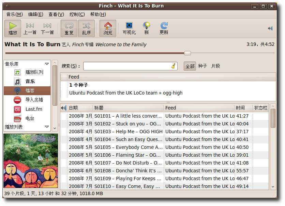Image resolution: width=285 pixels, height=206 pixels.
Task: Select the 全部 (all) search filter
Action: pyautogui.click(x=190, y=66)
